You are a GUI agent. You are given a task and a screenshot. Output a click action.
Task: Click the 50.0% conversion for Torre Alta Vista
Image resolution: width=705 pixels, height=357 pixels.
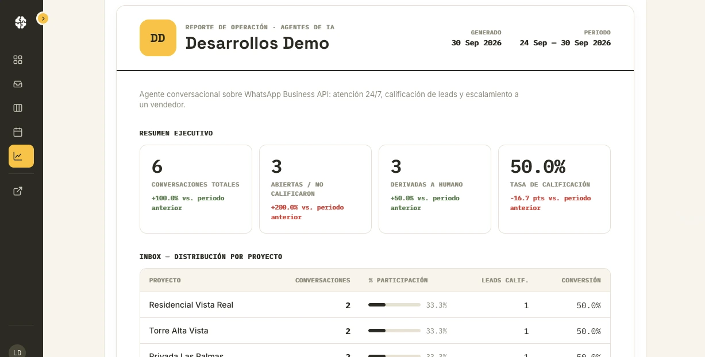click(589, 331)
